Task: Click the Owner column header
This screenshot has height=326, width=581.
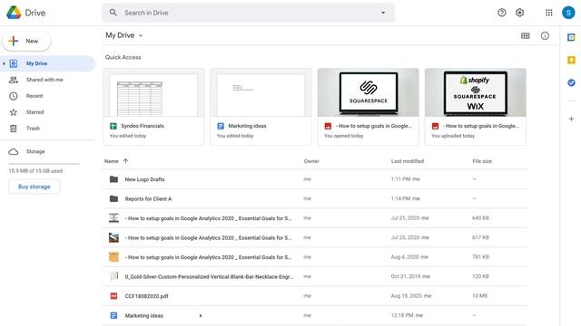Action: pyautogui.click(x=311, y=161)
